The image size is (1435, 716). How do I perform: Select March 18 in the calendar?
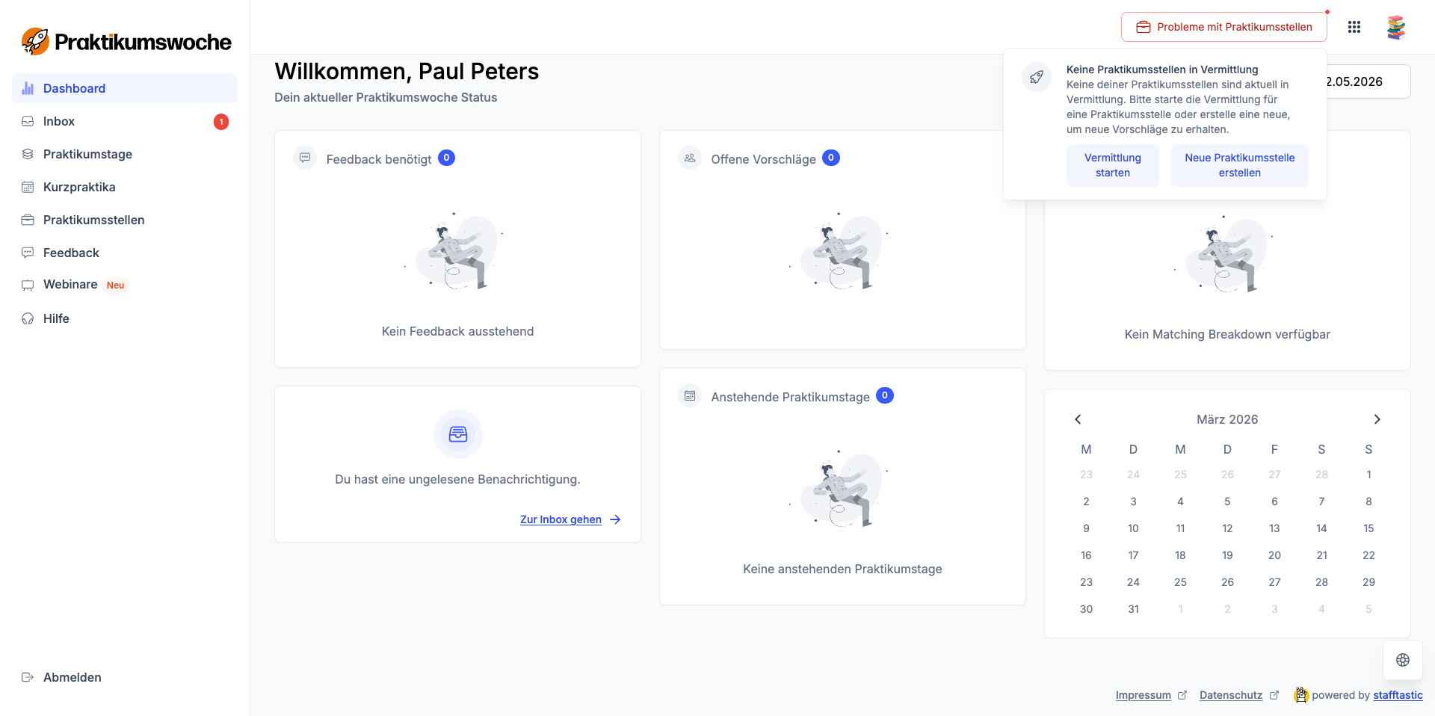pyautogui.click(x=1180, y=555)
